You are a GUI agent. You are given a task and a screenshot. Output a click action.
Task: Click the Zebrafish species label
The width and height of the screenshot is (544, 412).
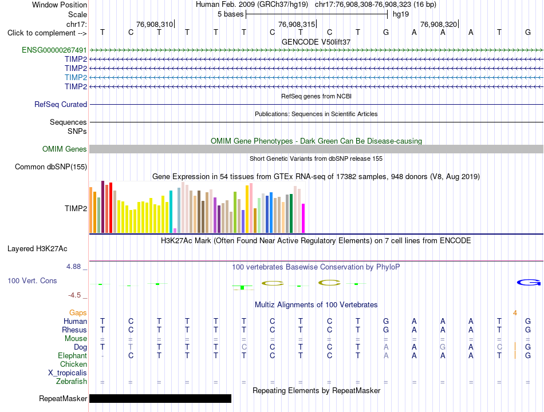point(72,382)
